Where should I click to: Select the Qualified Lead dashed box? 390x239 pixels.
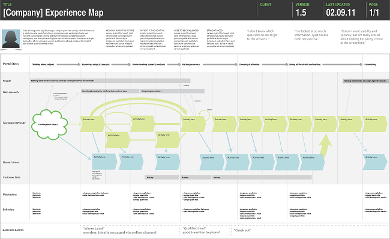point(205,230)
